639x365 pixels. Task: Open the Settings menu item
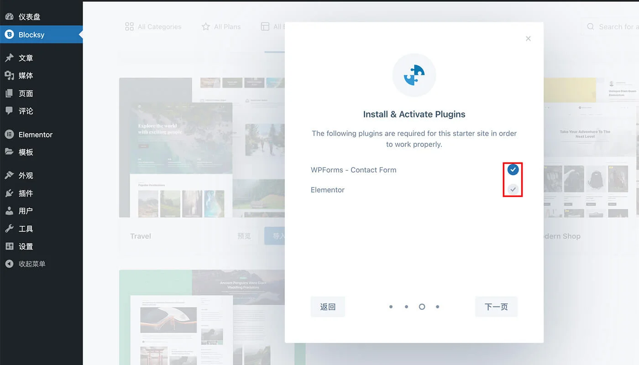26,247
